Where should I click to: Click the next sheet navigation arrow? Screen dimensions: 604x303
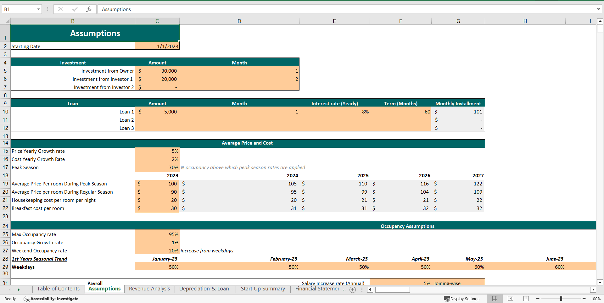[19, 290]
